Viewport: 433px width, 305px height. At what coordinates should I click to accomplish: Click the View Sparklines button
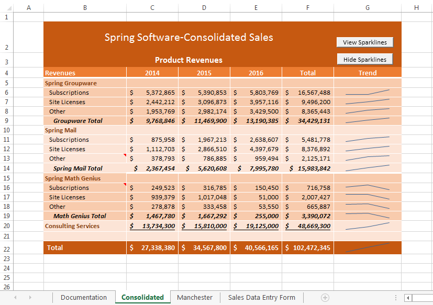pos(364,42)
